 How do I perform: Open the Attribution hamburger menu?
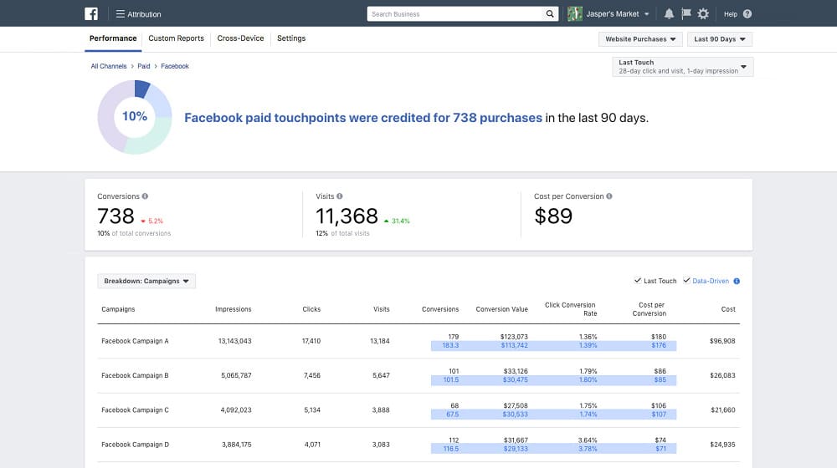point(138,14)
